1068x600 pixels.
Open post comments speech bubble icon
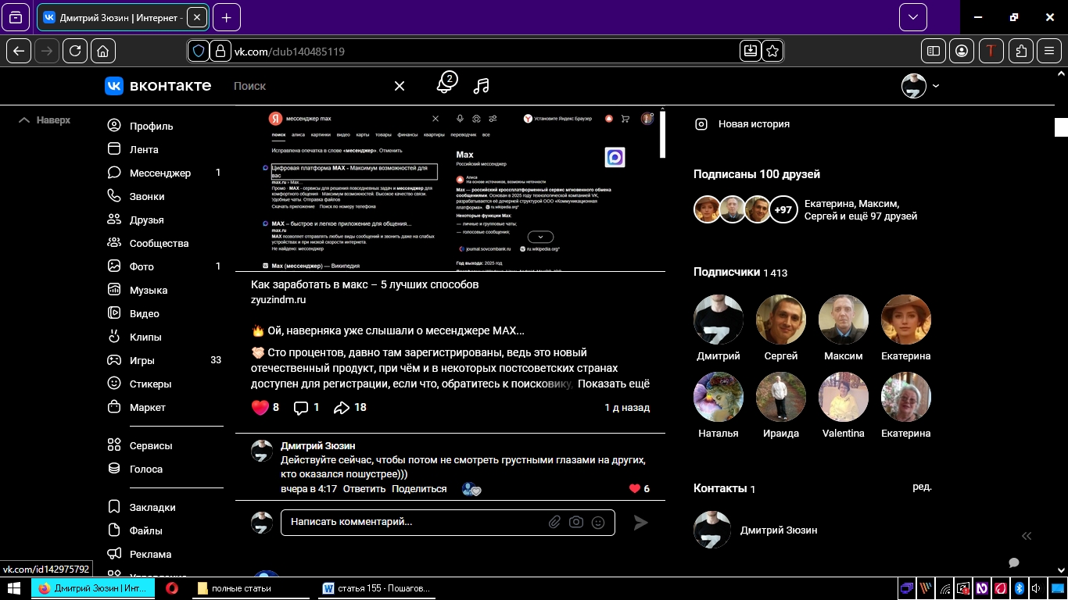301,407
